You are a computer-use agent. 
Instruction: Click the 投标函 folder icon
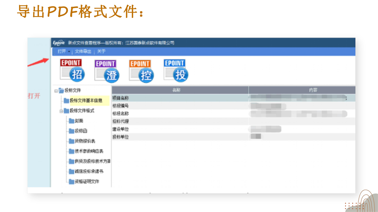(71, 131)
